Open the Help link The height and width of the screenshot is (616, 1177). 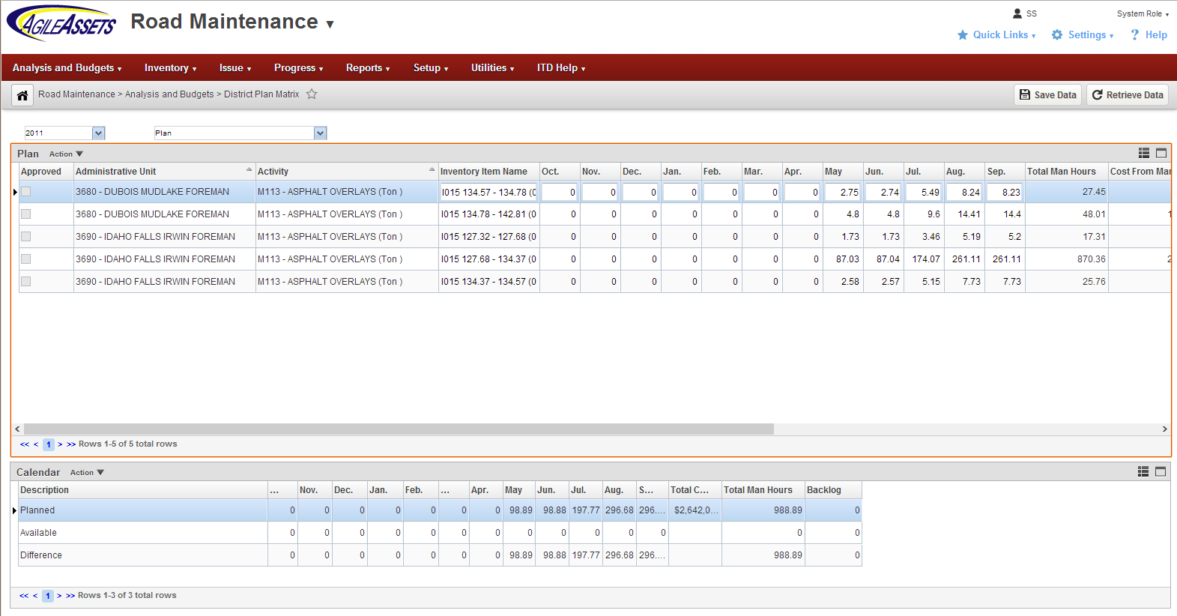[x=1149, y=34]
